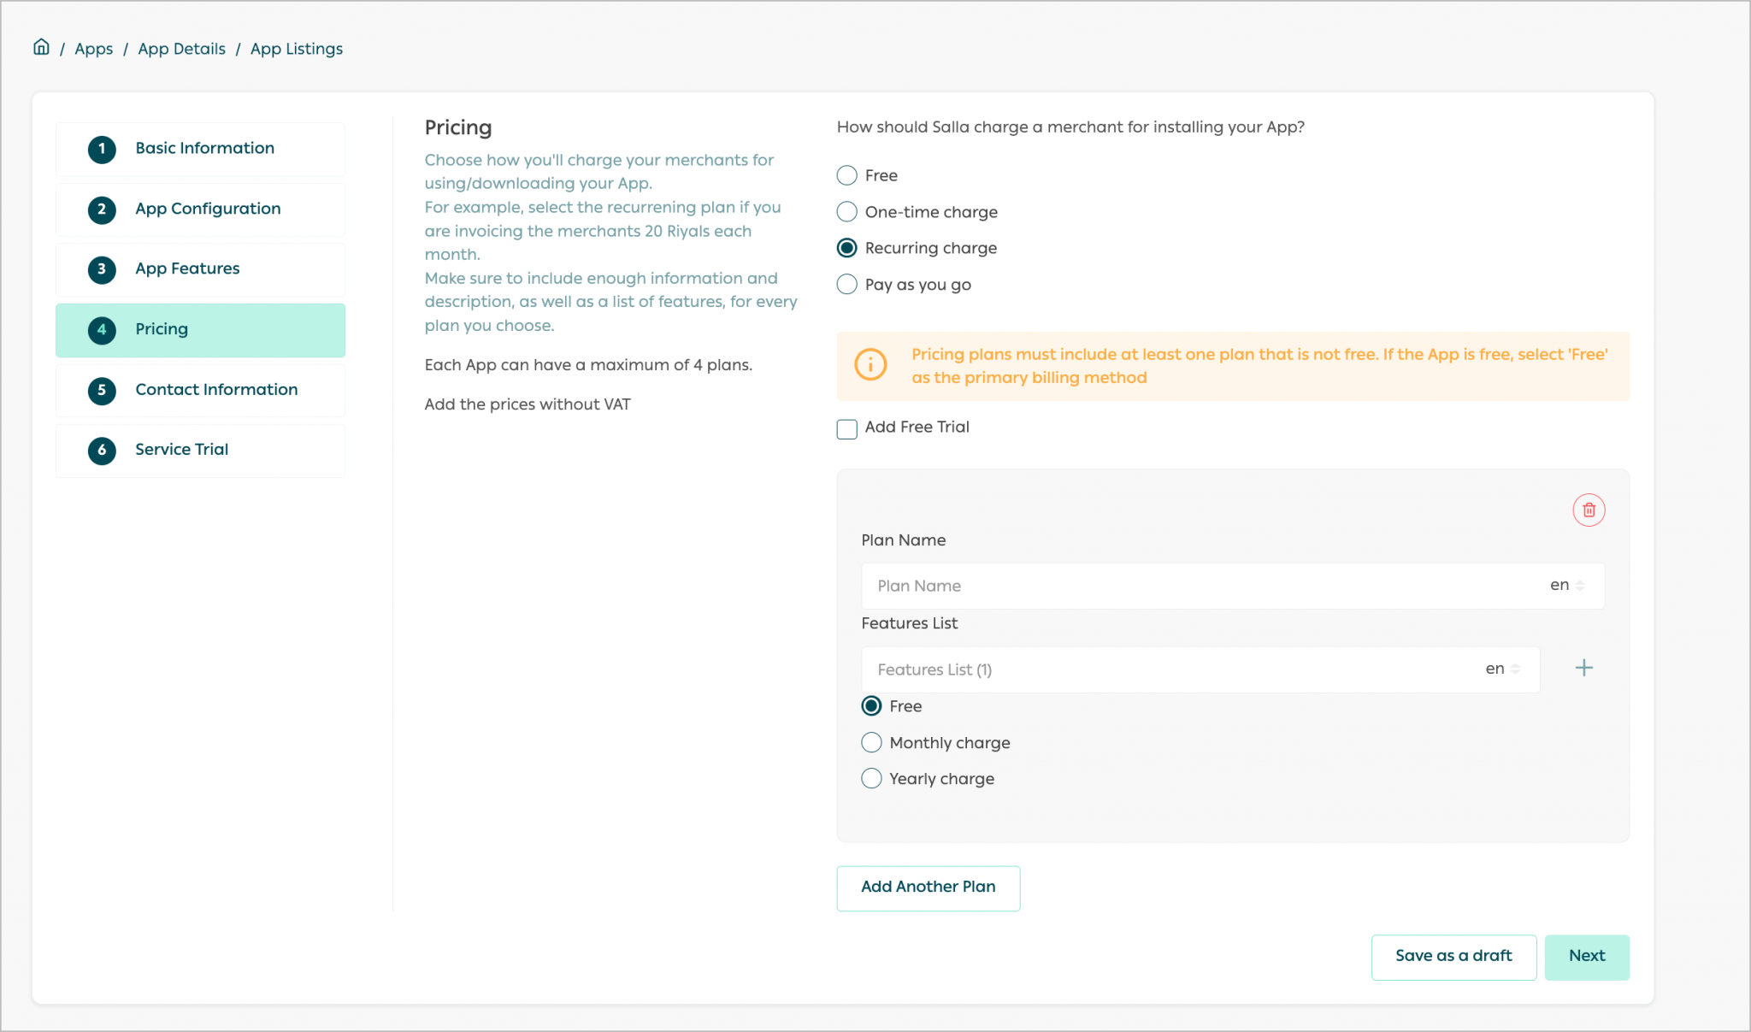The image size is (1751, 1032).
Task: Click the step 4 circle beside Pricing
Action: tap(102, 330)
